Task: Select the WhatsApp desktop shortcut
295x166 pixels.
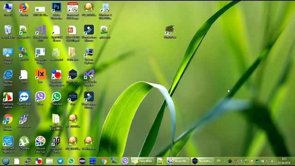Action: coord(56,98)
